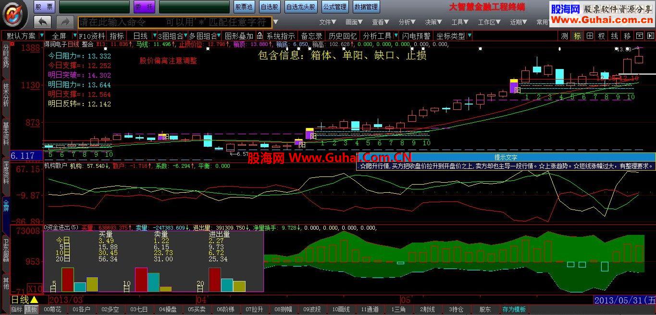Expand the 坐标类型 dropdown arrow
This screenshot has height=315, width=656.
coord(469,36)
